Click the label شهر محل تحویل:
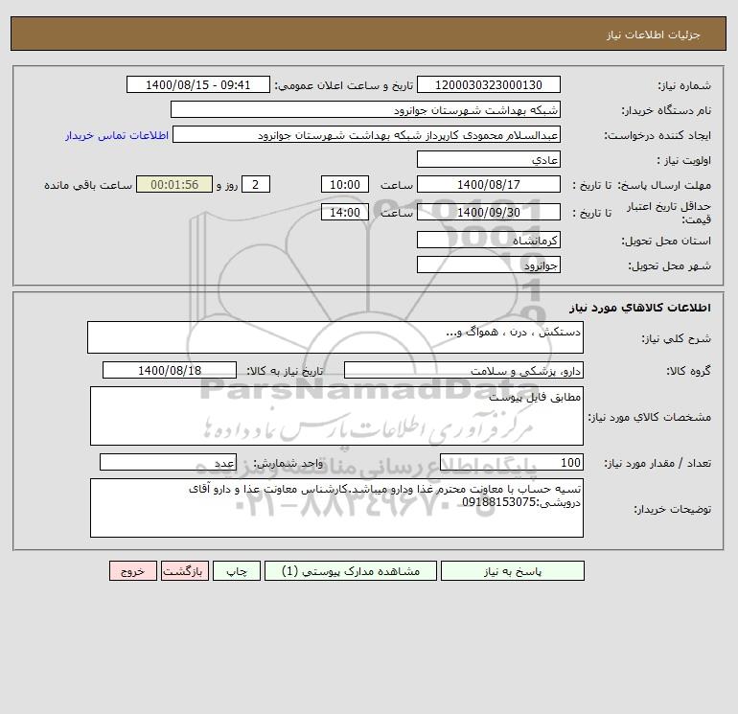 pyautogui.click(x=669, y=265)
